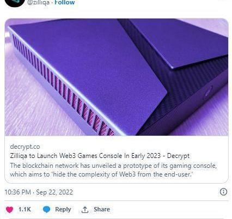Open Zilliqa Web3 Games Console headline
The height and width of the screenshot is (219, 232).
tap(100, 156)
